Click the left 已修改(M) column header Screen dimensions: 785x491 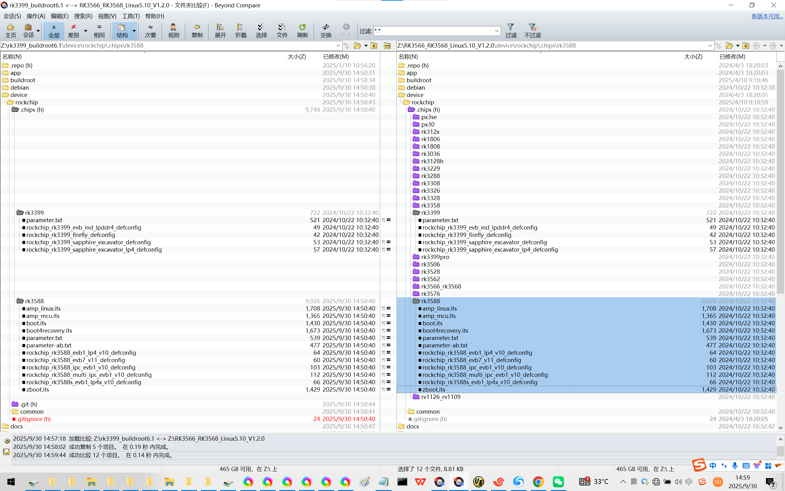tap(336, 56)
